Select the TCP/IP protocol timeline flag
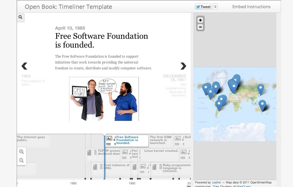 coord(103,154)
